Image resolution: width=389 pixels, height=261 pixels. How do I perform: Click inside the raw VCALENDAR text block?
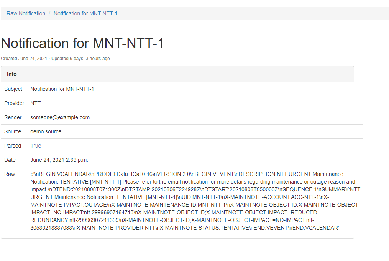tap(195, 201)
